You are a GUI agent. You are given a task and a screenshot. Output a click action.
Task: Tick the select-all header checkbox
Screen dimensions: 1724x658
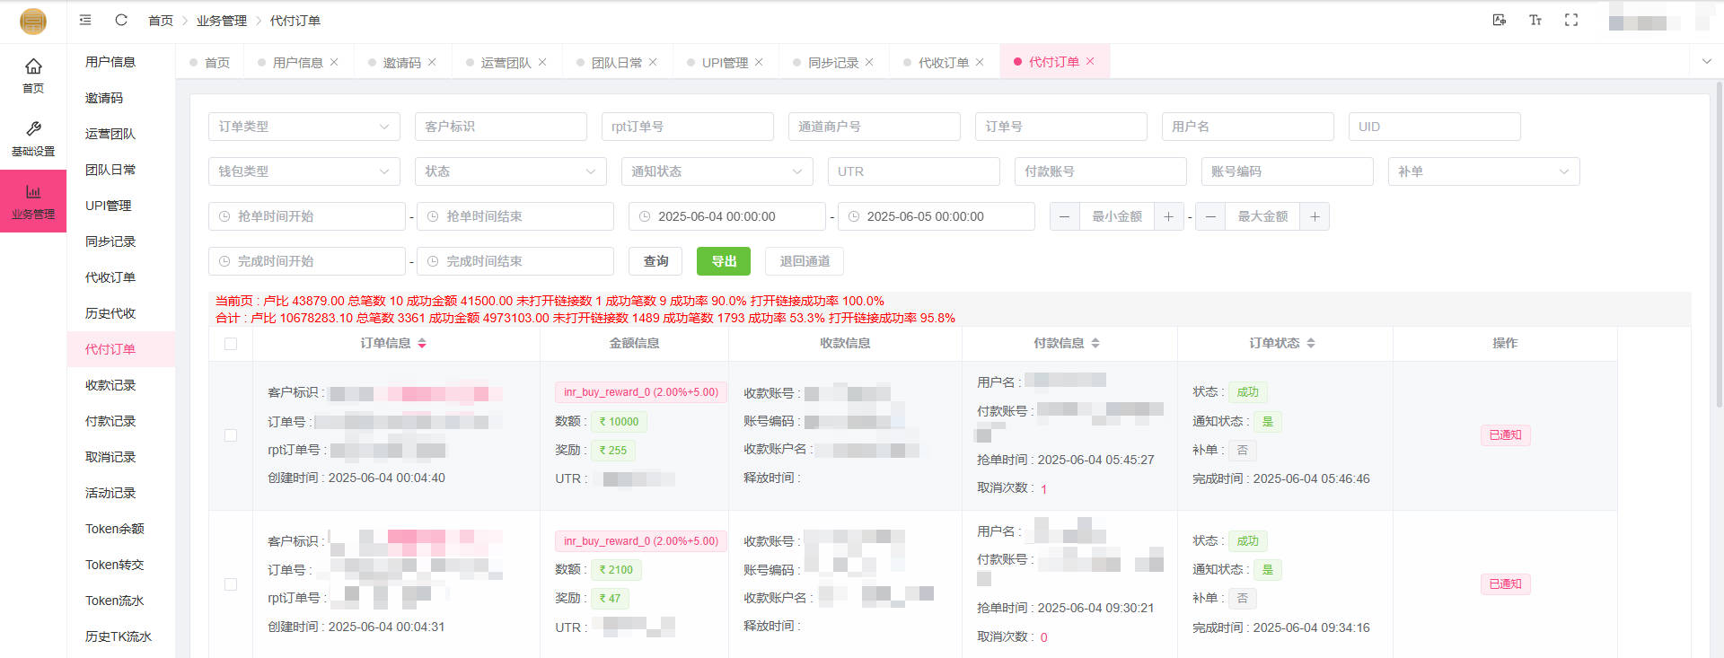231,344
